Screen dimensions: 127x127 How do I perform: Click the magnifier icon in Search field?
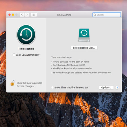click(95, 15)
